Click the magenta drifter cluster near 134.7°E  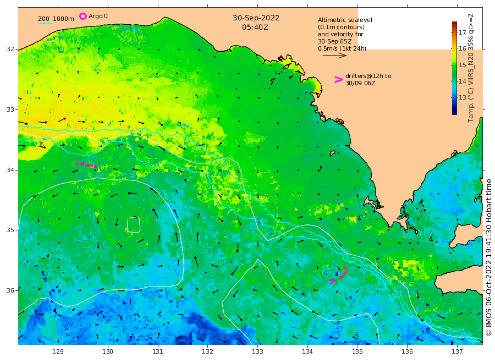tap(339, 275)
